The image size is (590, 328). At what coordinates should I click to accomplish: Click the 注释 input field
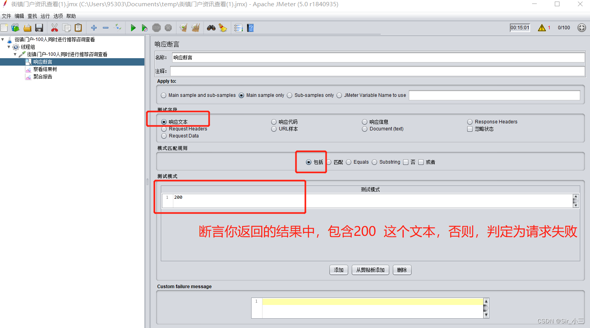tap(378, 71)
